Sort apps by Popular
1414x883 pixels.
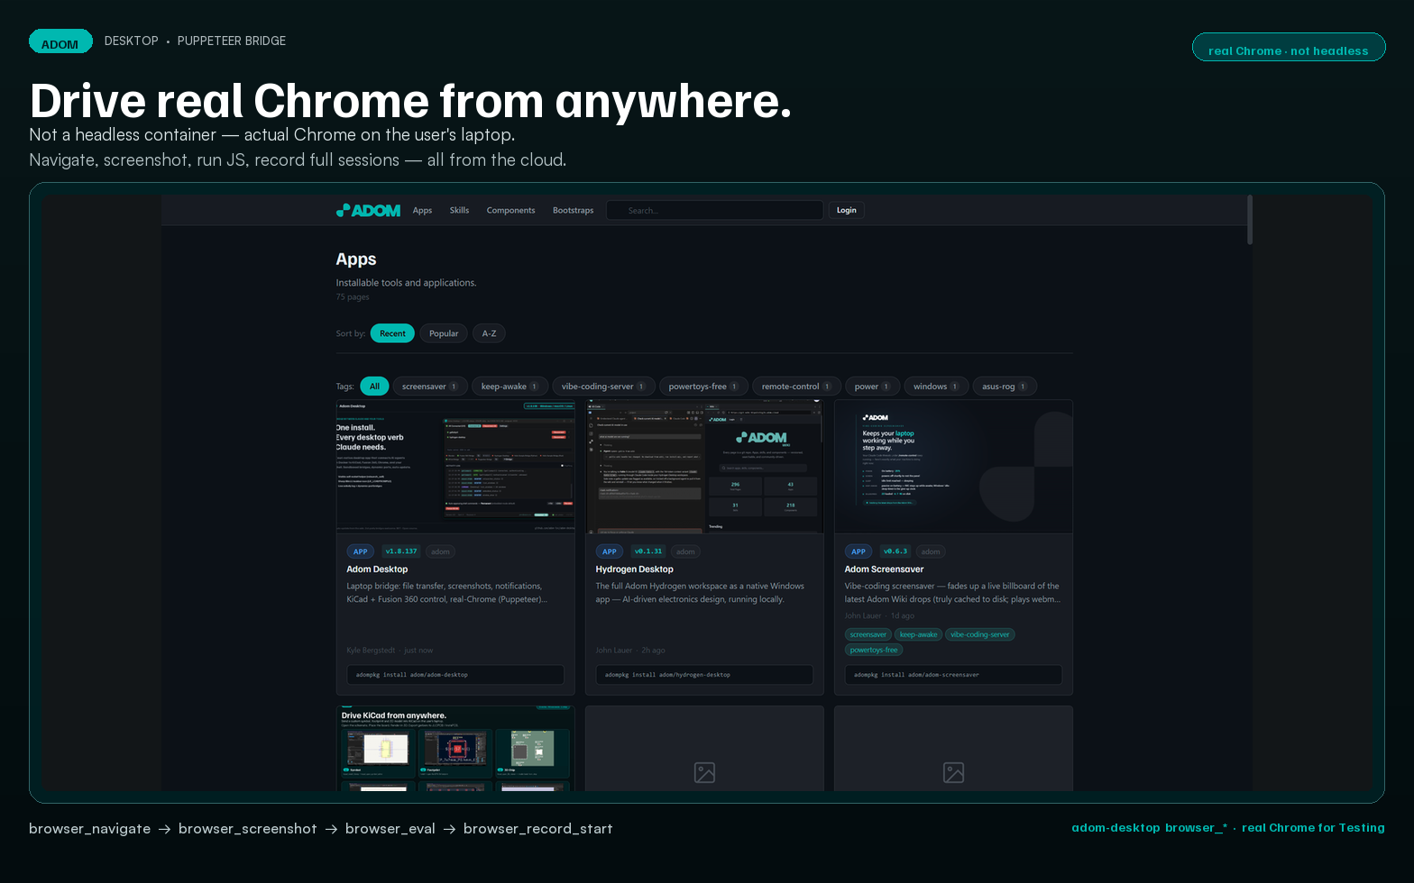coord(444,333)
